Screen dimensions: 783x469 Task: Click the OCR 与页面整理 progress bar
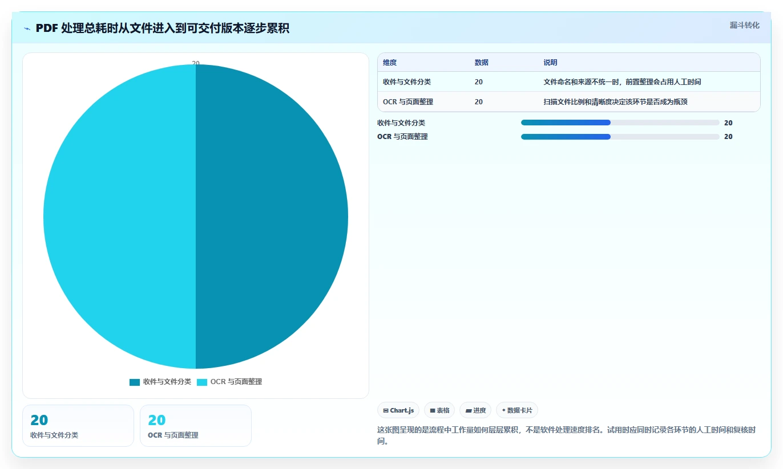point(620,137)
